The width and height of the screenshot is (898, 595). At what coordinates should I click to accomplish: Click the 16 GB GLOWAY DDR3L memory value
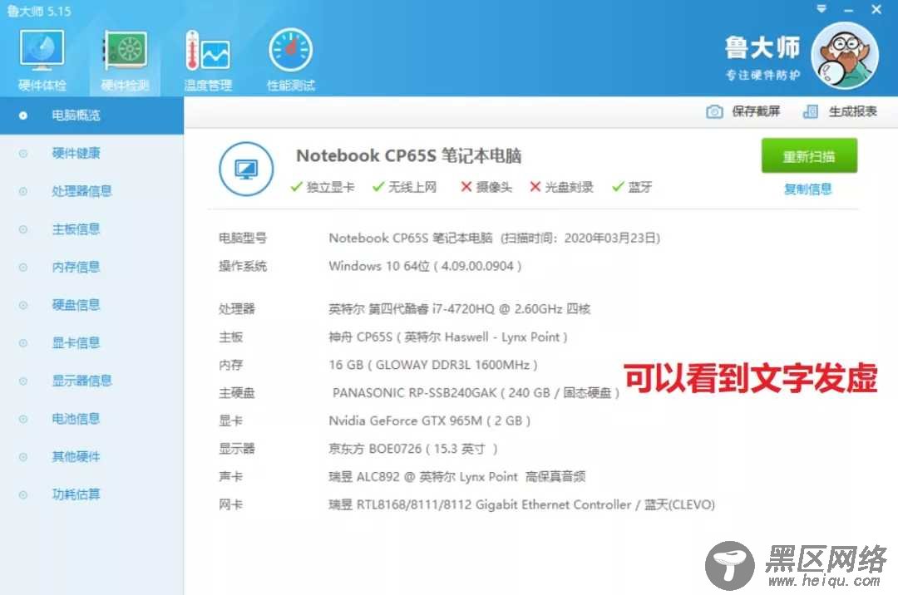[x=433, y=365]
